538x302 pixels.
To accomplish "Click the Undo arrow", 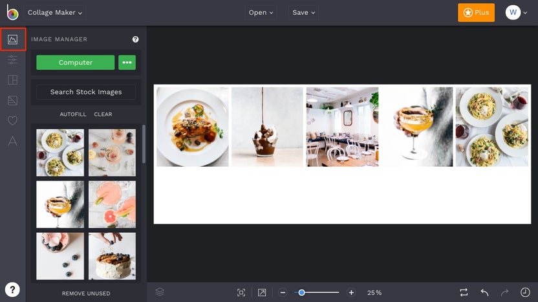I will click(x=484, y=292).
